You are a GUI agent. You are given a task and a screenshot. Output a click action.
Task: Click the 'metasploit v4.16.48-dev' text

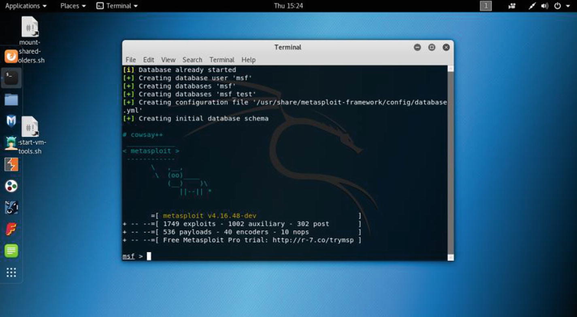[209, 216]
